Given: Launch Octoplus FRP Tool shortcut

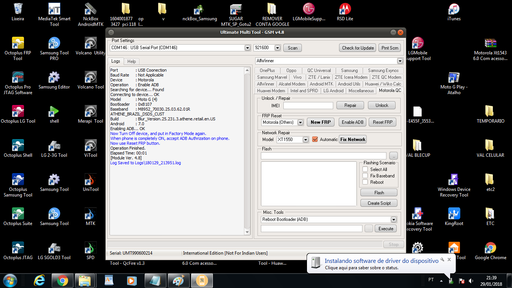Looking at the screenshot, I should tap(18, 49).
